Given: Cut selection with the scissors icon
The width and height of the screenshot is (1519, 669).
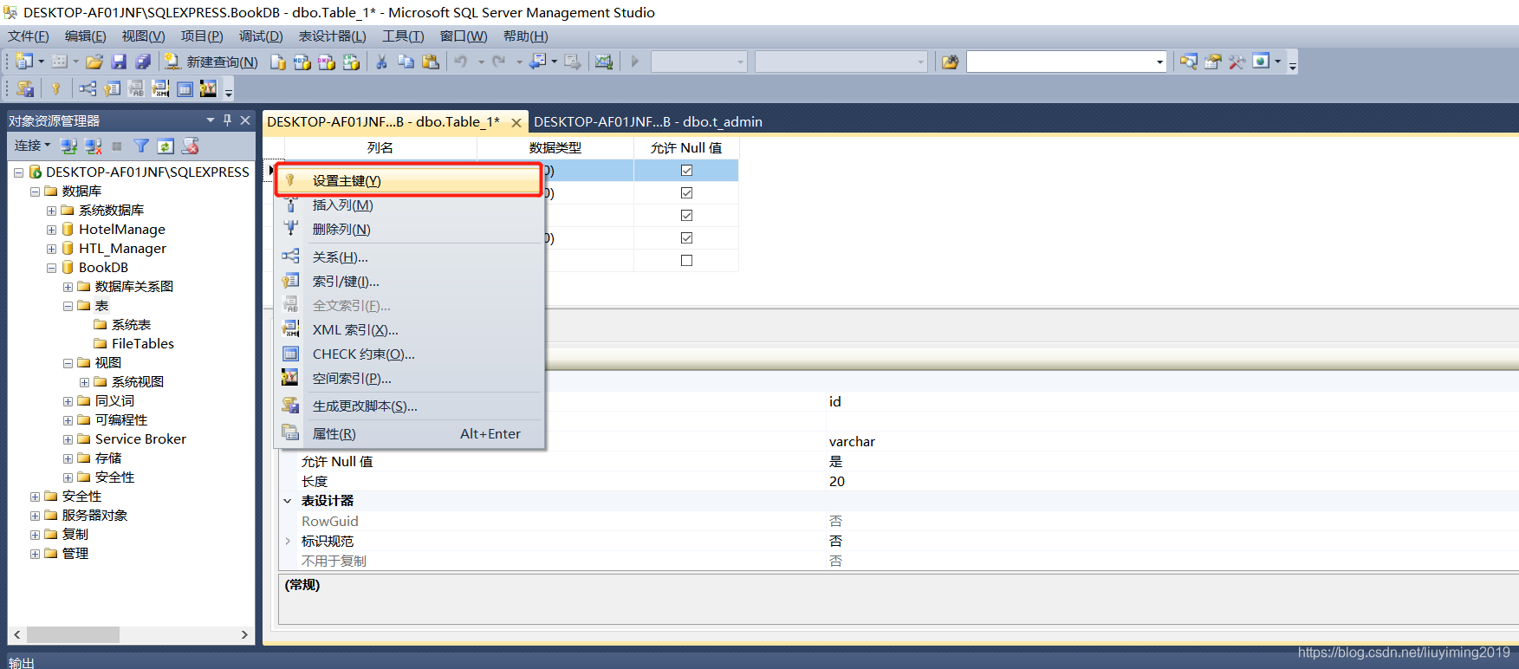Looking at the screenshot, I should (x=381, y=62).
